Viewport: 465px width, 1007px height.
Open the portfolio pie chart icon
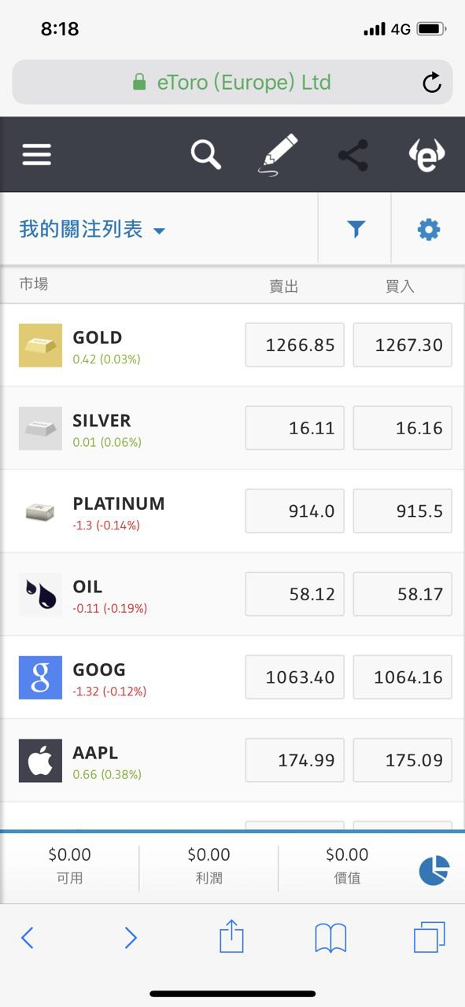coord(434,869)
